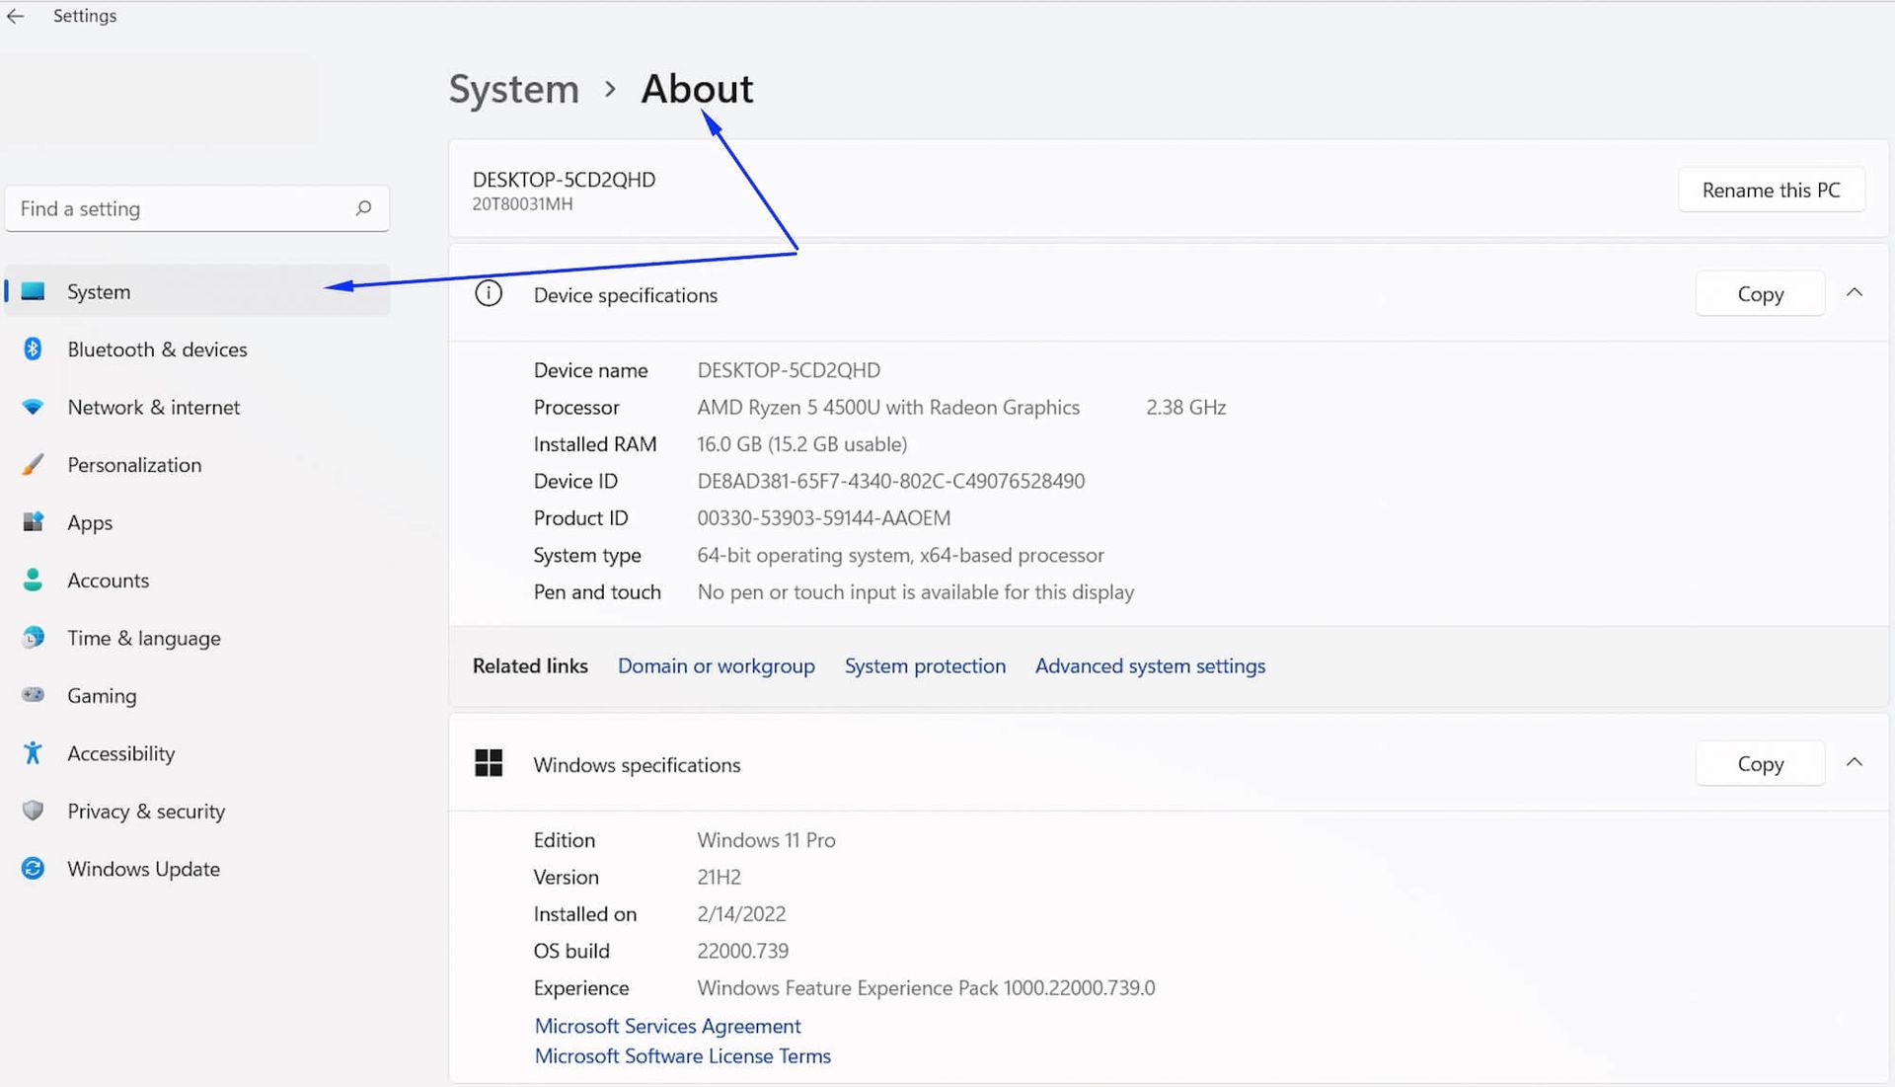
Task: Click the System type value 64-bit operating system
Action: 900,555
